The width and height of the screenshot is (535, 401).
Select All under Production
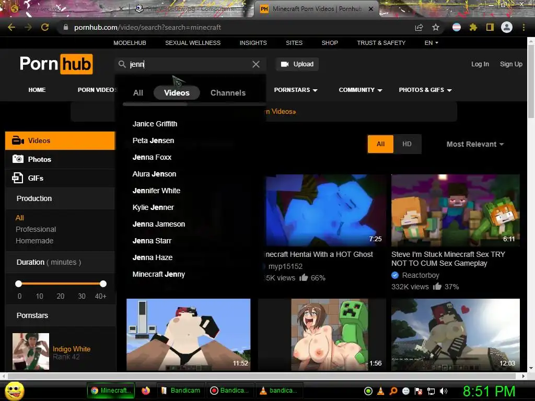(x=20, y=218)
